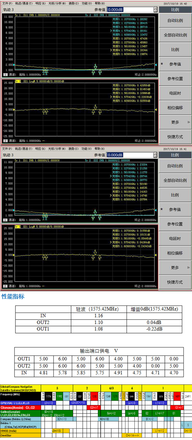Click the 参考值 input field showing 0.000dB in upper window
This screenshot has height=440, width=192.
130,9
